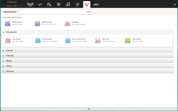Open the myzone broadcast icon in toolbar
Screen dimensions: 178x111
pos(30,4)
